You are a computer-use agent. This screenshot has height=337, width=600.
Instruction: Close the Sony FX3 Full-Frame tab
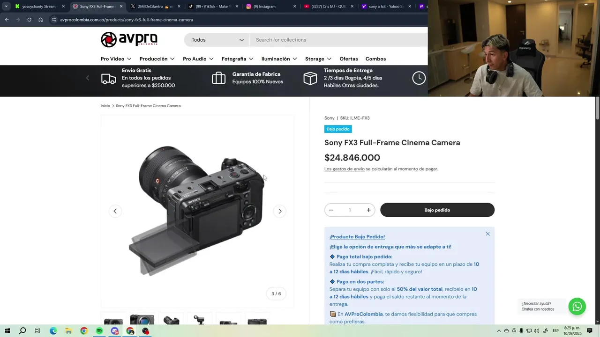coord(121,7)
